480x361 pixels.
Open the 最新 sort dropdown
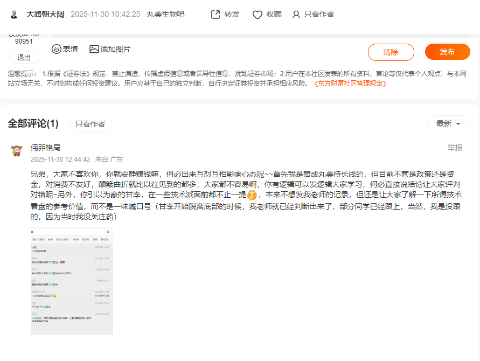448,123
